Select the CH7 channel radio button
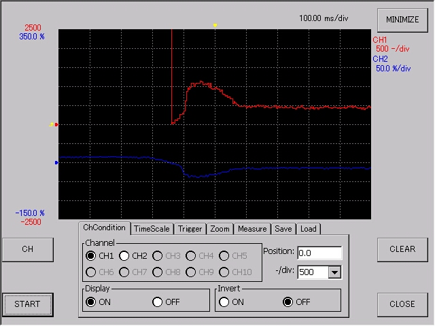Image resolution: width=435 pixels, height=326 pixels. [x=124, y=272]
